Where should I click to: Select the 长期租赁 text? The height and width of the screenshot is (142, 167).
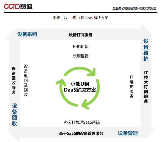tap(81, 56)
